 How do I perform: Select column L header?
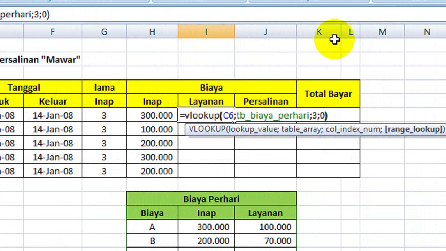tap(351, 32)
